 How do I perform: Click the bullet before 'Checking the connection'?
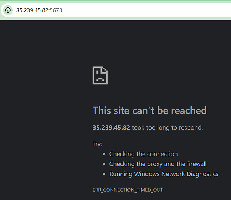[x=104, y=154]
